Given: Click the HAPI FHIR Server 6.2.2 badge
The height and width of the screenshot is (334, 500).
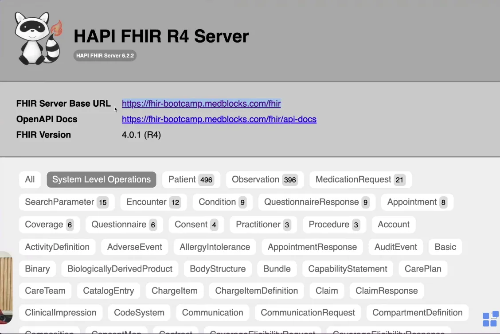Looking at the screenshot, I should (x=105, y=56).
